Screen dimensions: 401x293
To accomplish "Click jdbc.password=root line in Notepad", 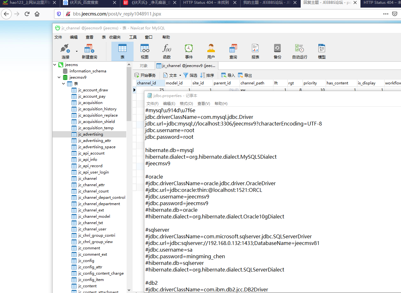I will pos(169,137).
